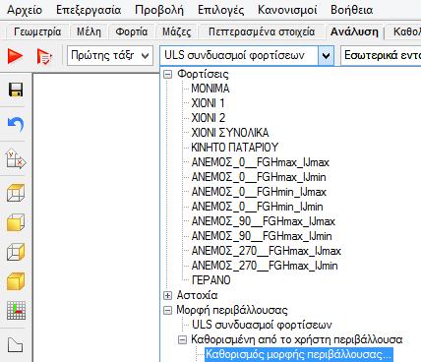Select Καθορισμένη από το χρήστη περιβάλλουσα entry

(297, 339)
